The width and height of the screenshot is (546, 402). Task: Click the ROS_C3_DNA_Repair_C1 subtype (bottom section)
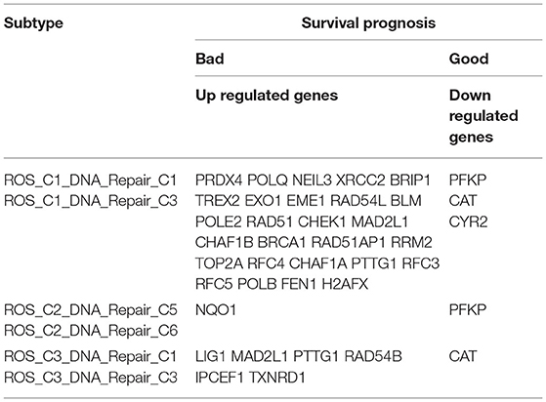pyautogui.click(x=90, y=356)
